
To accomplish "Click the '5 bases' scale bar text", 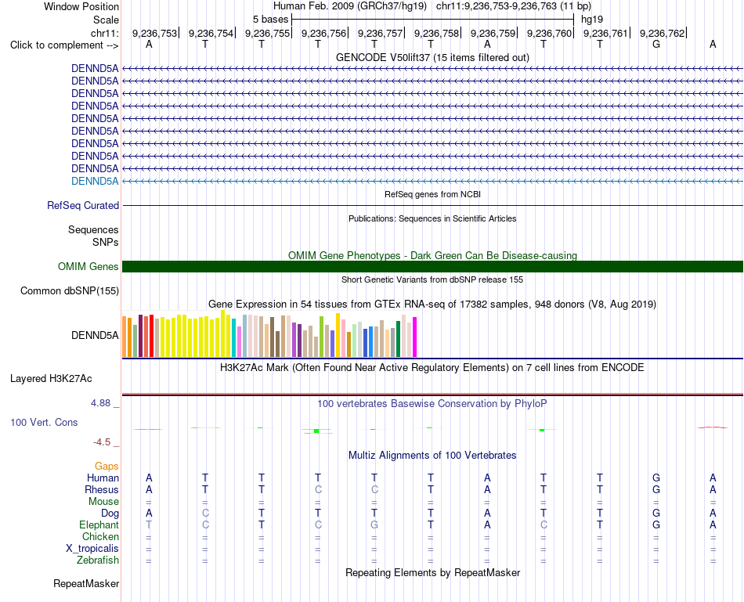I will coord(270,20).
